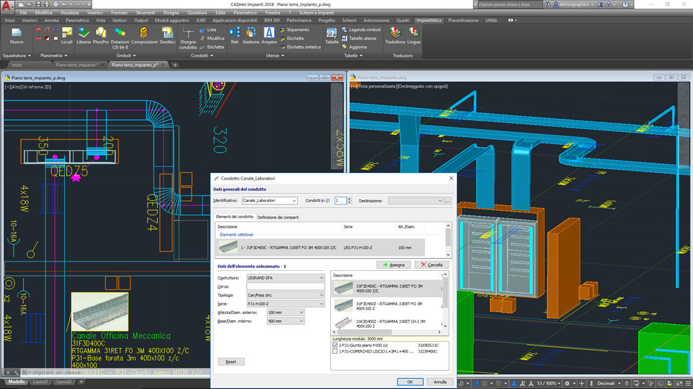693x389 pixels.
Task: Switch to Definizione dei comparti tab
Action: tap(277, 217)
